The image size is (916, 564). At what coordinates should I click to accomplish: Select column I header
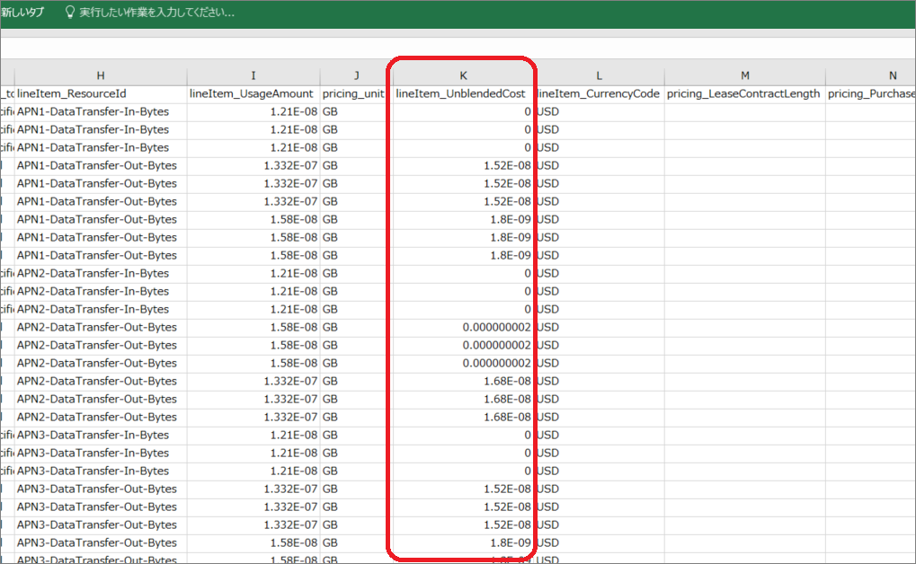click(x=253, y=75)
